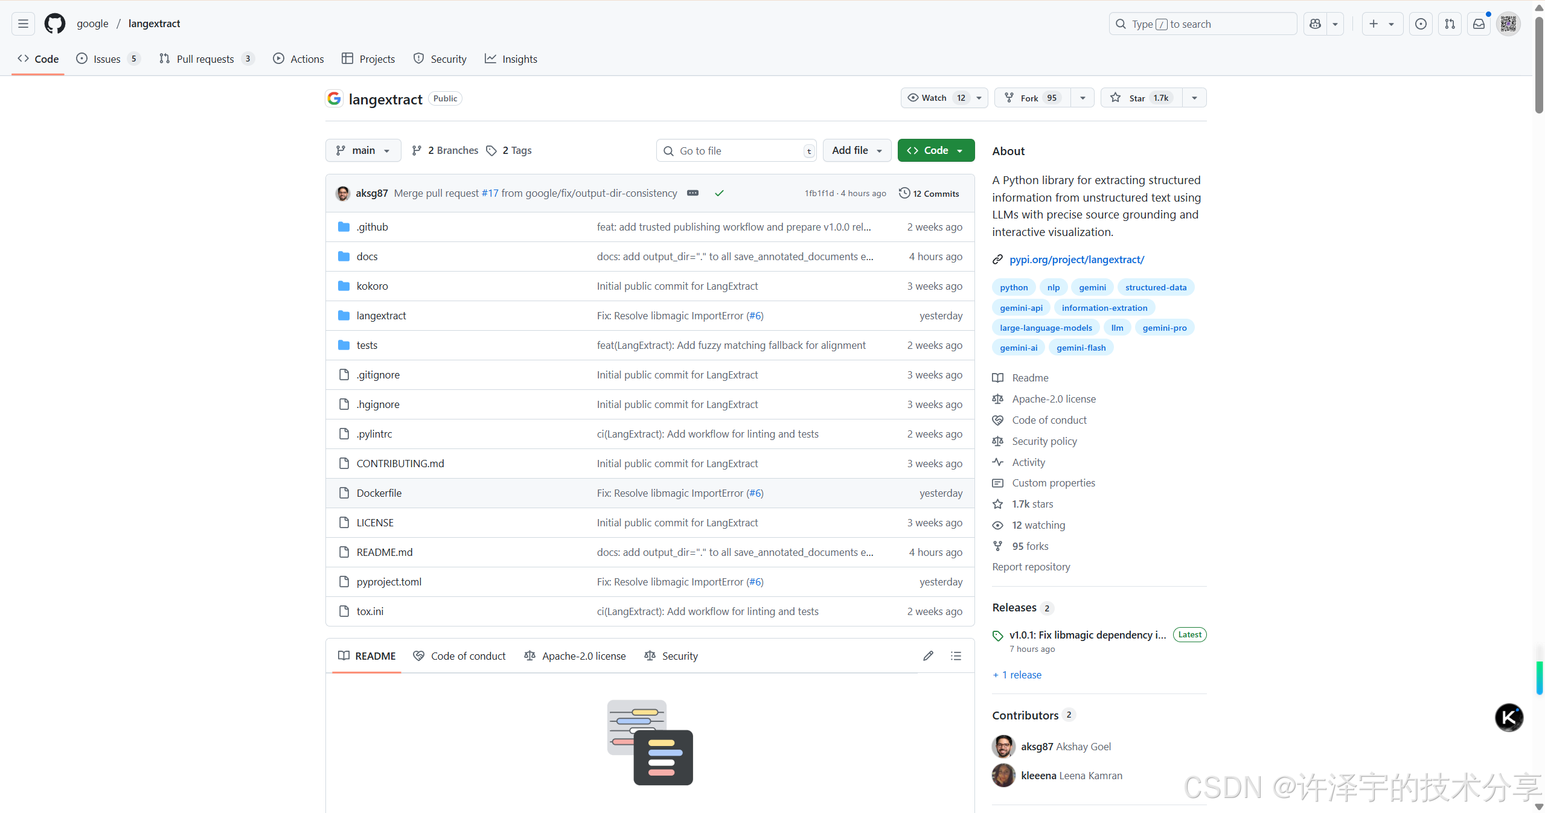Switch to Code of conduct README tab

[x=459, y=655]
